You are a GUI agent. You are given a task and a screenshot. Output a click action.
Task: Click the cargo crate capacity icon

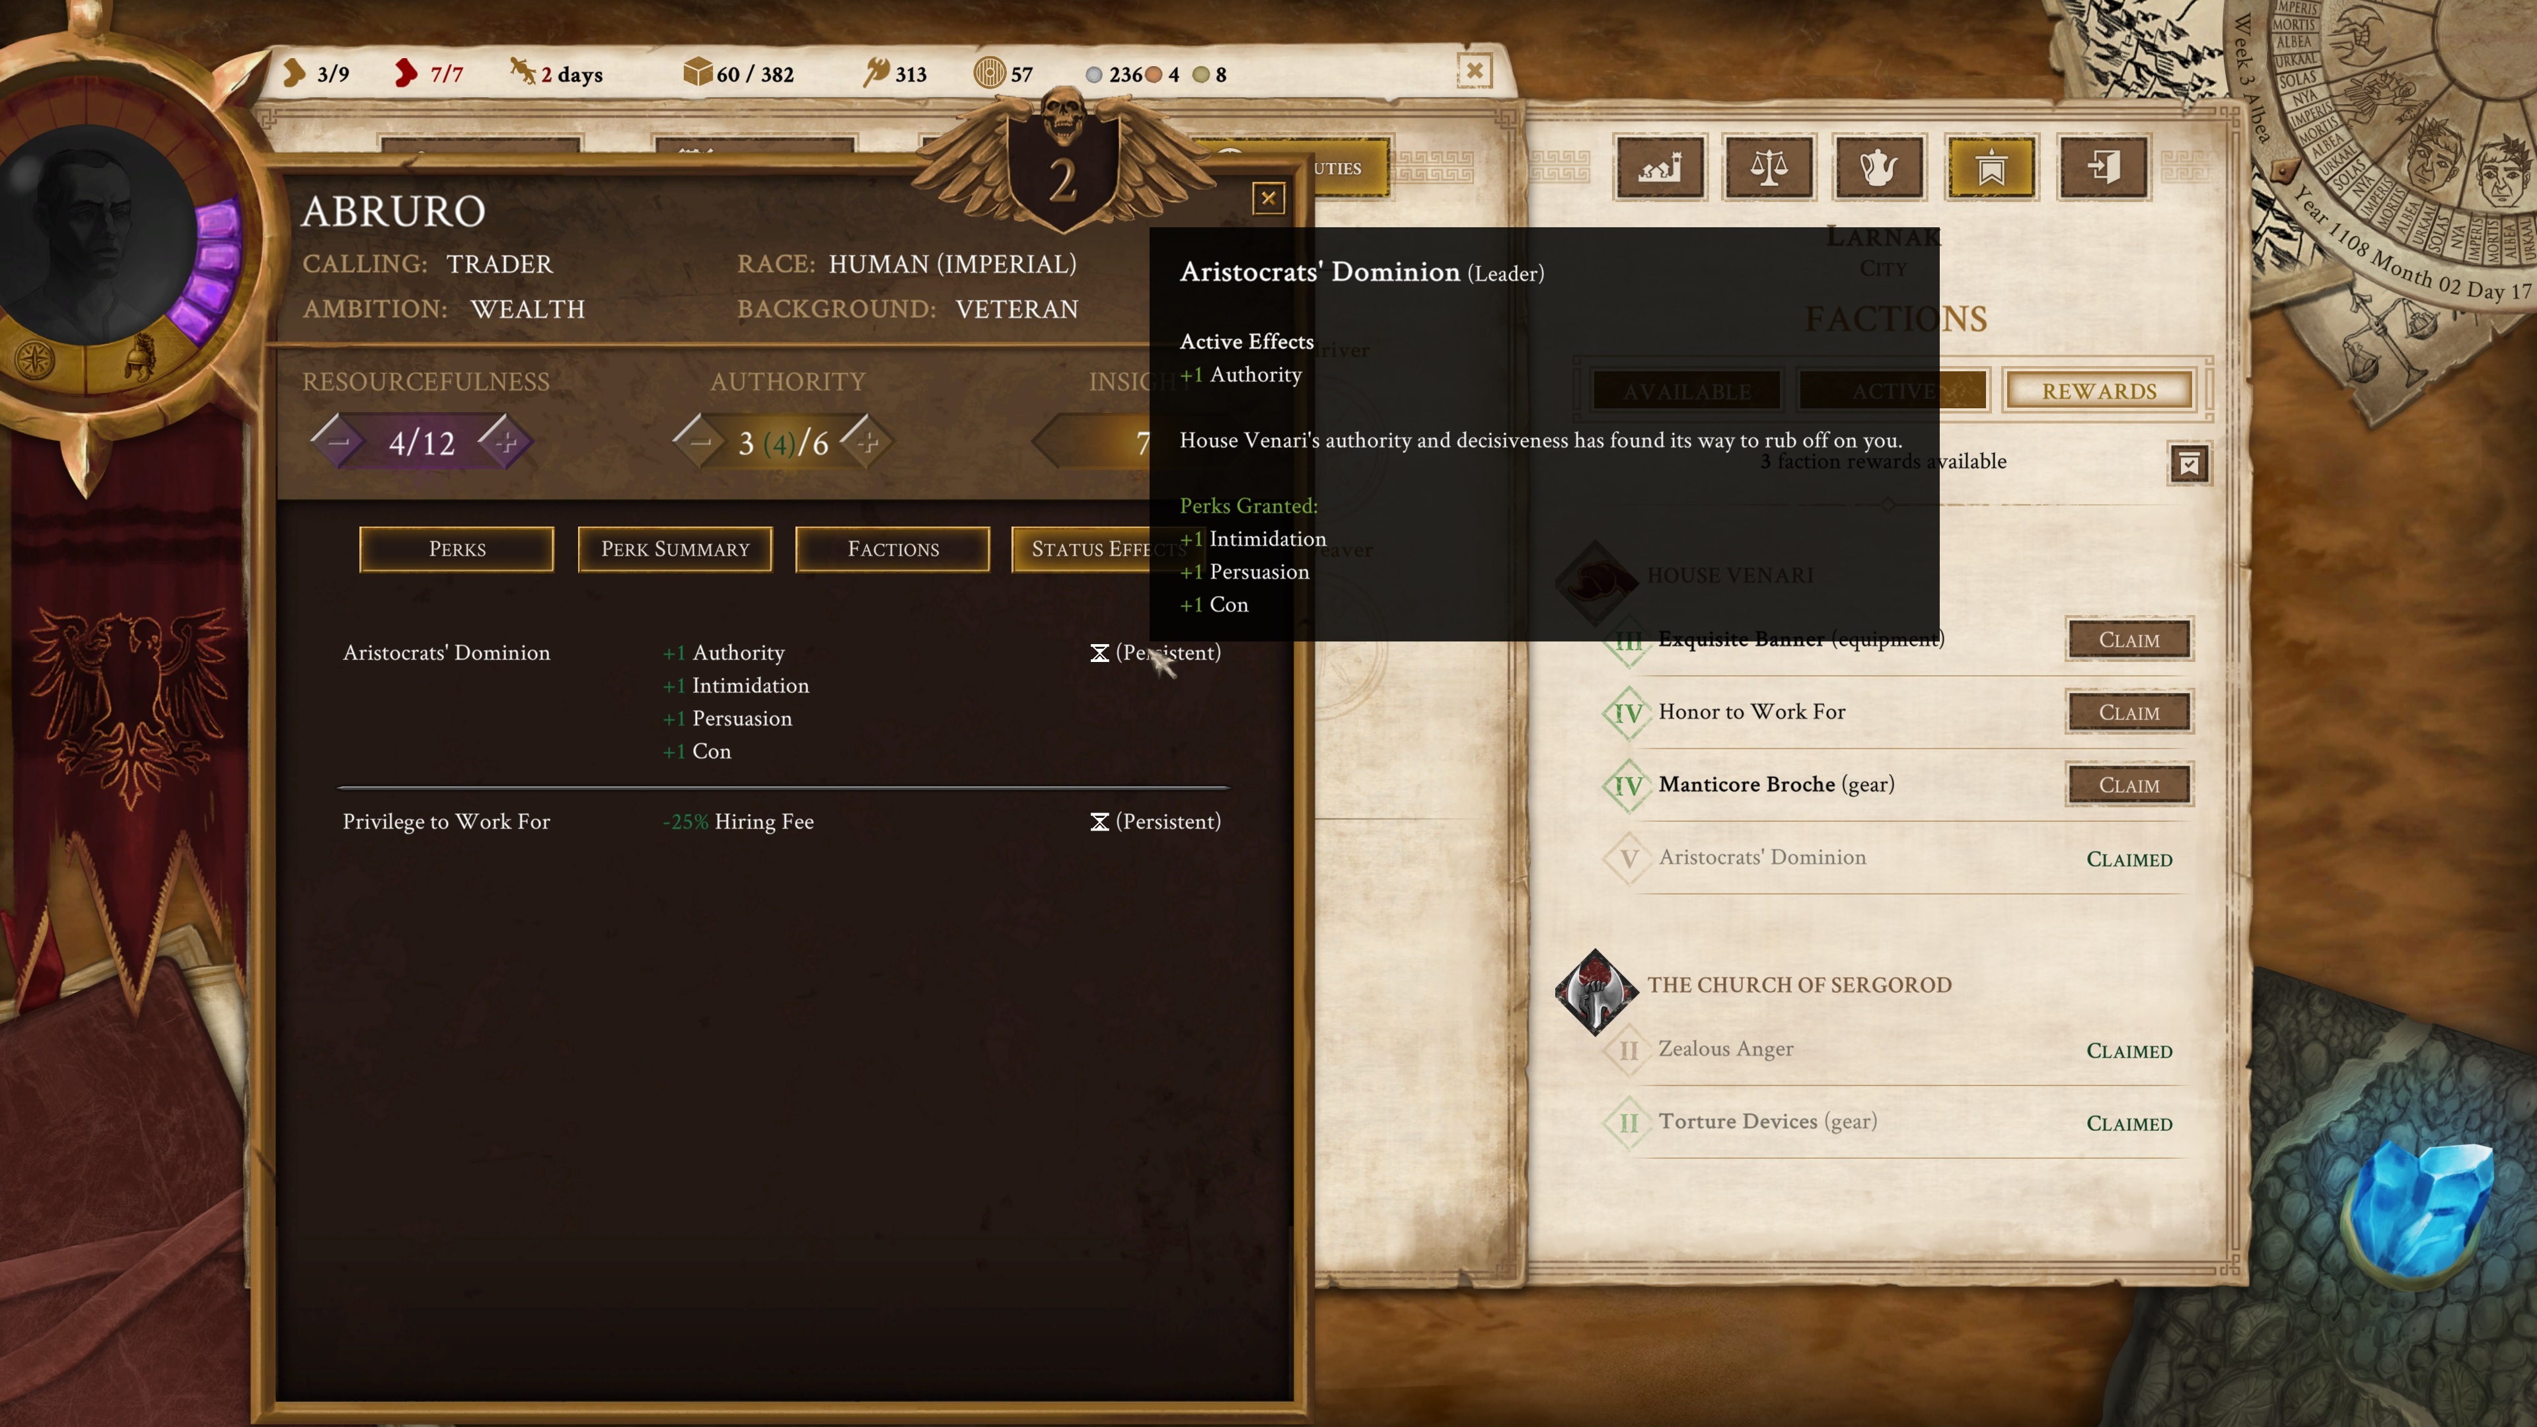click(x=697, y=72)
